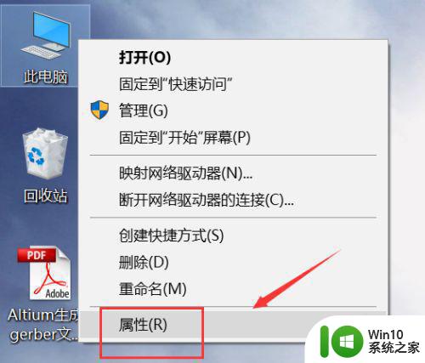This screenshot has width=425, height=363.
Task: Choose 打开(O) in the context menu
Action: point(144,57)
